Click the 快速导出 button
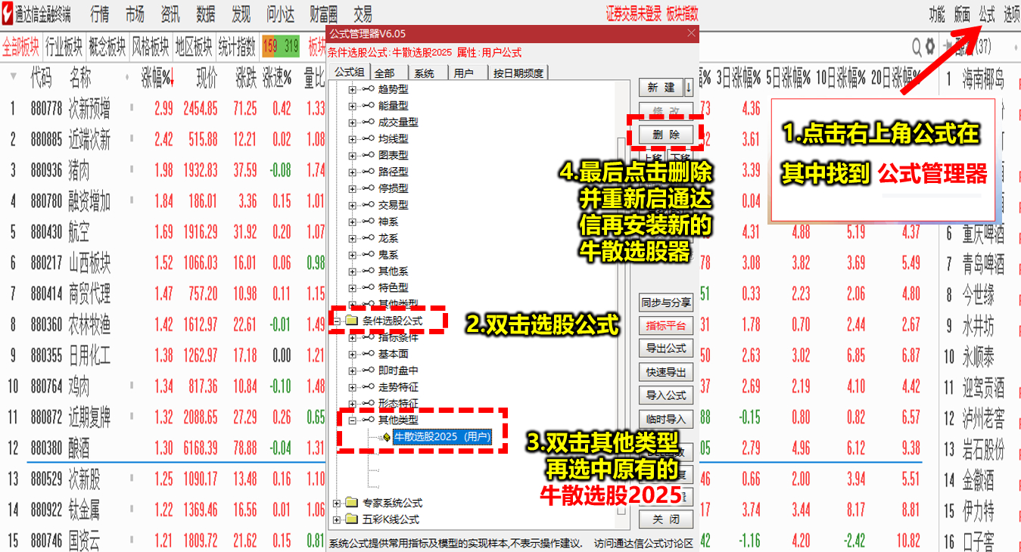This screenshot has height=552, width=1021. coord(666,372)
